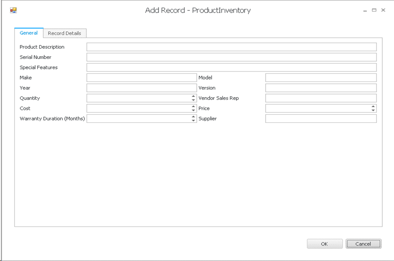Raise Warranty Duration with the up arrow
Screen dimensions: 394x261
(x=194, y=117)
